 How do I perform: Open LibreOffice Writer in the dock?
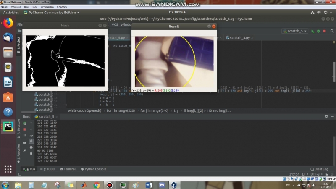[8, 82]
